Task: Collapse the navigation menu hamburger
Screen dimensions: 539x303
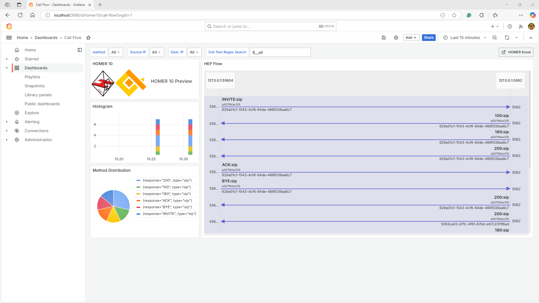Action: pyautogui.click(x=9, y=37)
